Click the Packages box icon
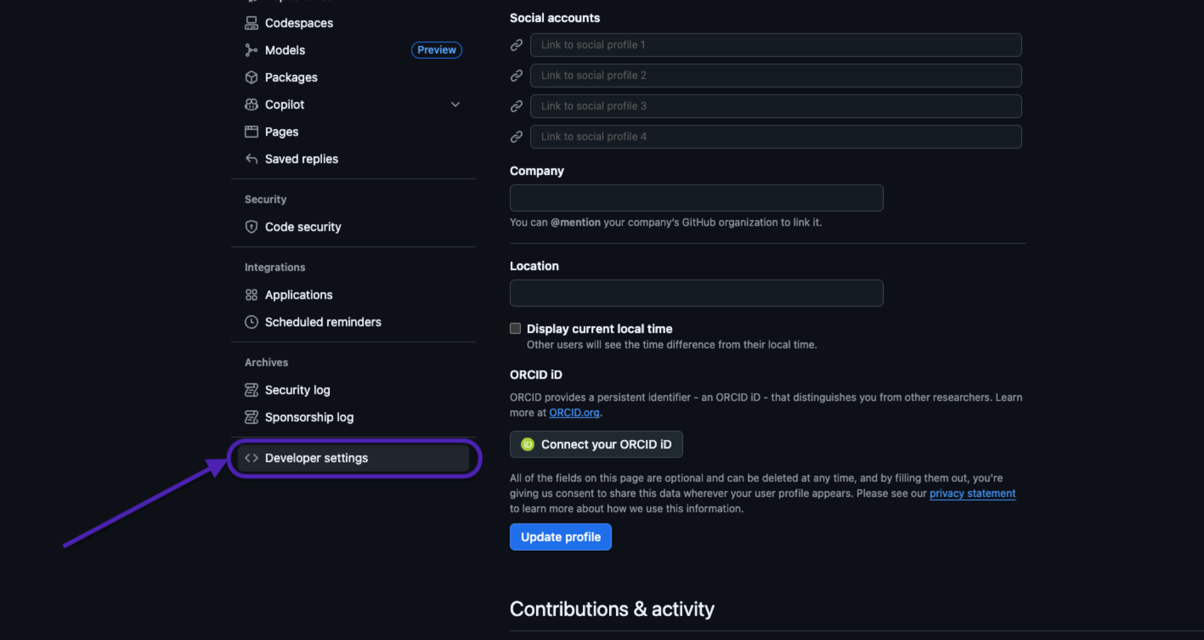The image size is (1204, 640). (251, 77)
